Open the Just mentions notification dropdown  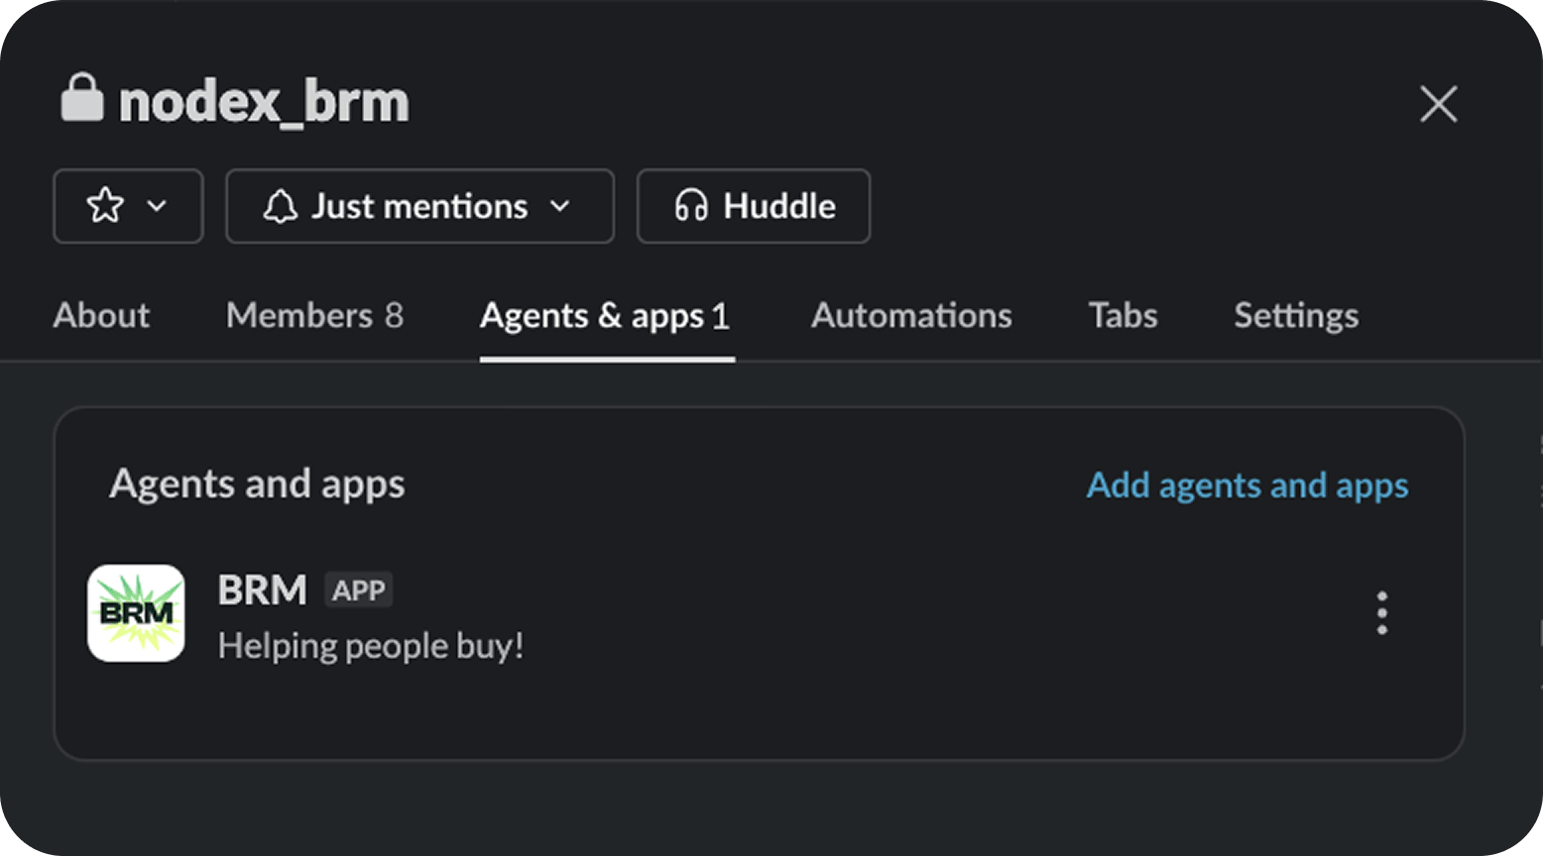point(419,206)
